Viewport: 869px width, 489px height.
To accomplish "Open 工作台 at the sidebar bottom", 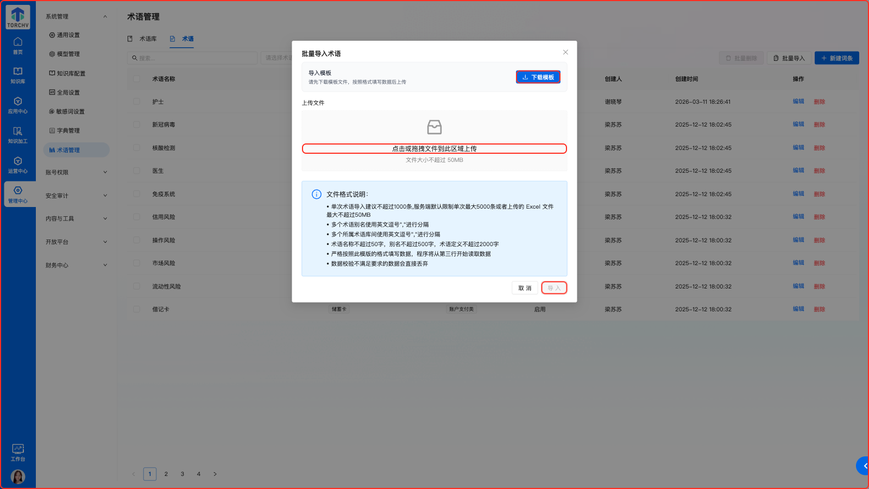I will click(x=18, y=452).
